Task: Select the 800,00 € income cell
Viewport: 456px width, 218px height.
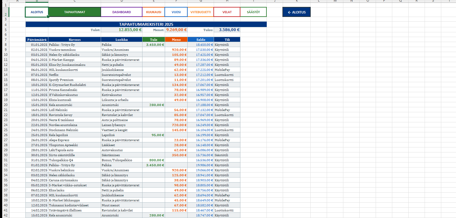Action: [x=153, y=160]
